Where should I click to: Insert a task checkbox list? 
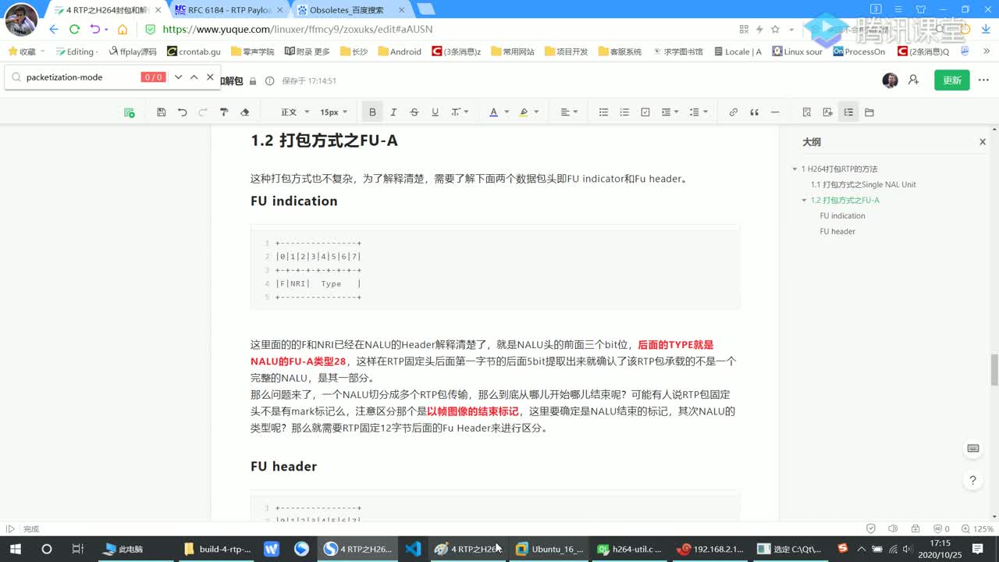coord(645,112)
